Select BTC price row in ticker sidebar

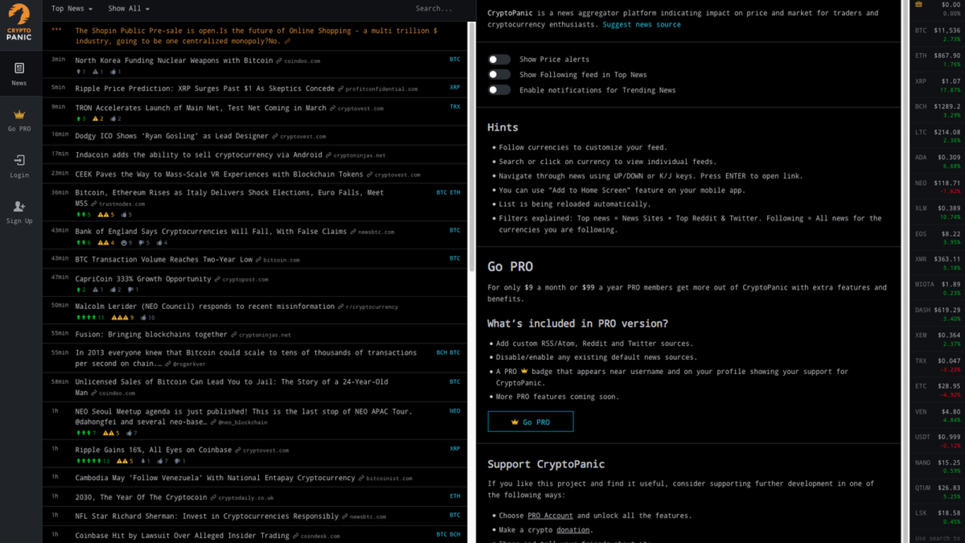point(937,34)
